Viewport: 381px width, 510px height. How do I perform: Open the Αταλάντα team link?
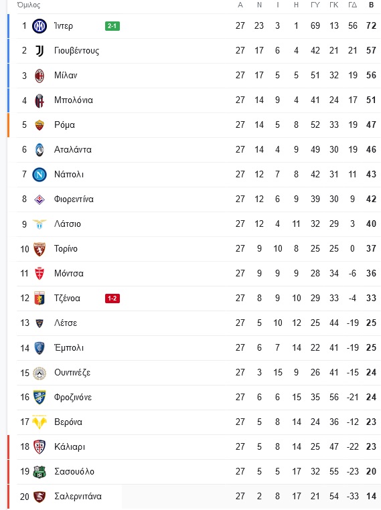[x=73, y=150]
